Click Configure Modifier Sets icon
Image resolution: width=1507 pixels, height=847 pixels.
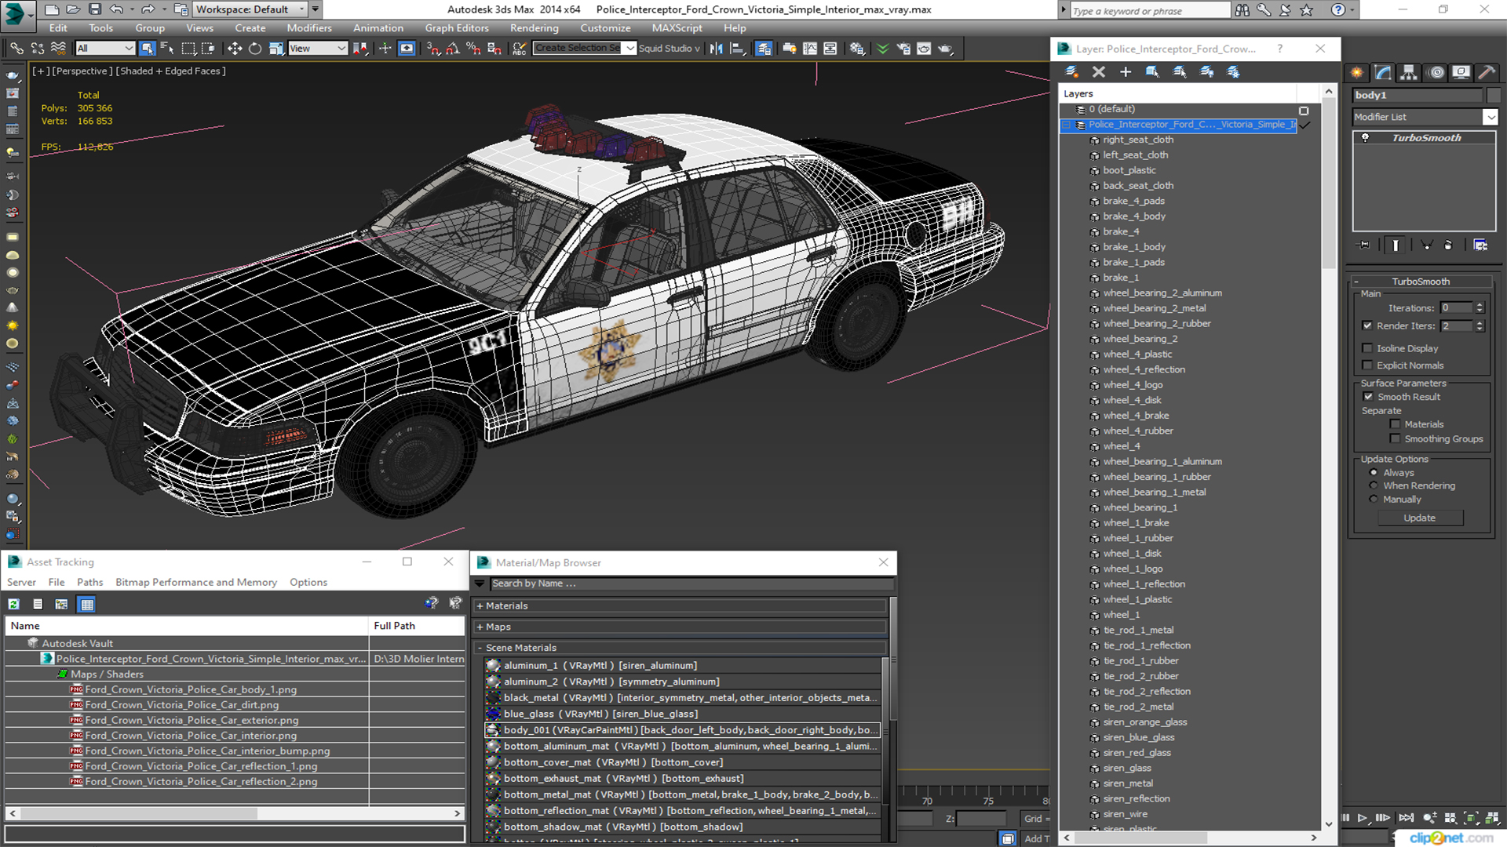click(1480, 245)
